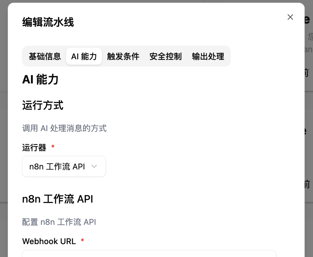Click the currently selected n8n 工作流 API option
Screen dimensions: 313x257
[x=57, y=167]
